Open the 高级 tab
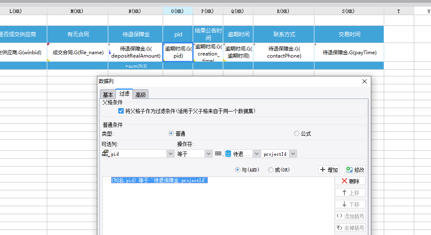This screenshot has height=235, width=431. pos(140,95)
